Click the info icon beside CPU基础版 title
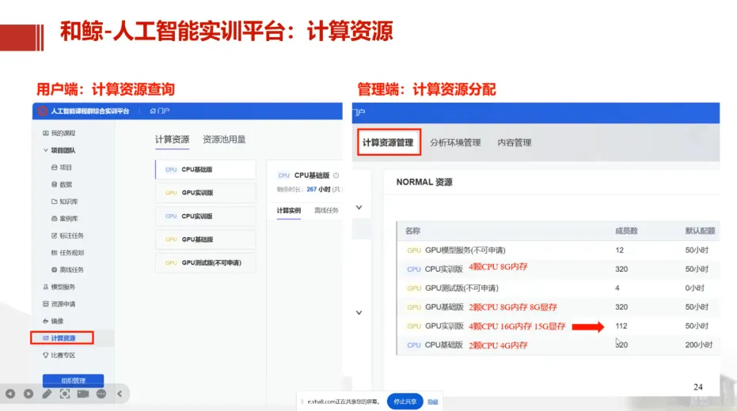This screenshot has height=411, width=737. [336, 175]
